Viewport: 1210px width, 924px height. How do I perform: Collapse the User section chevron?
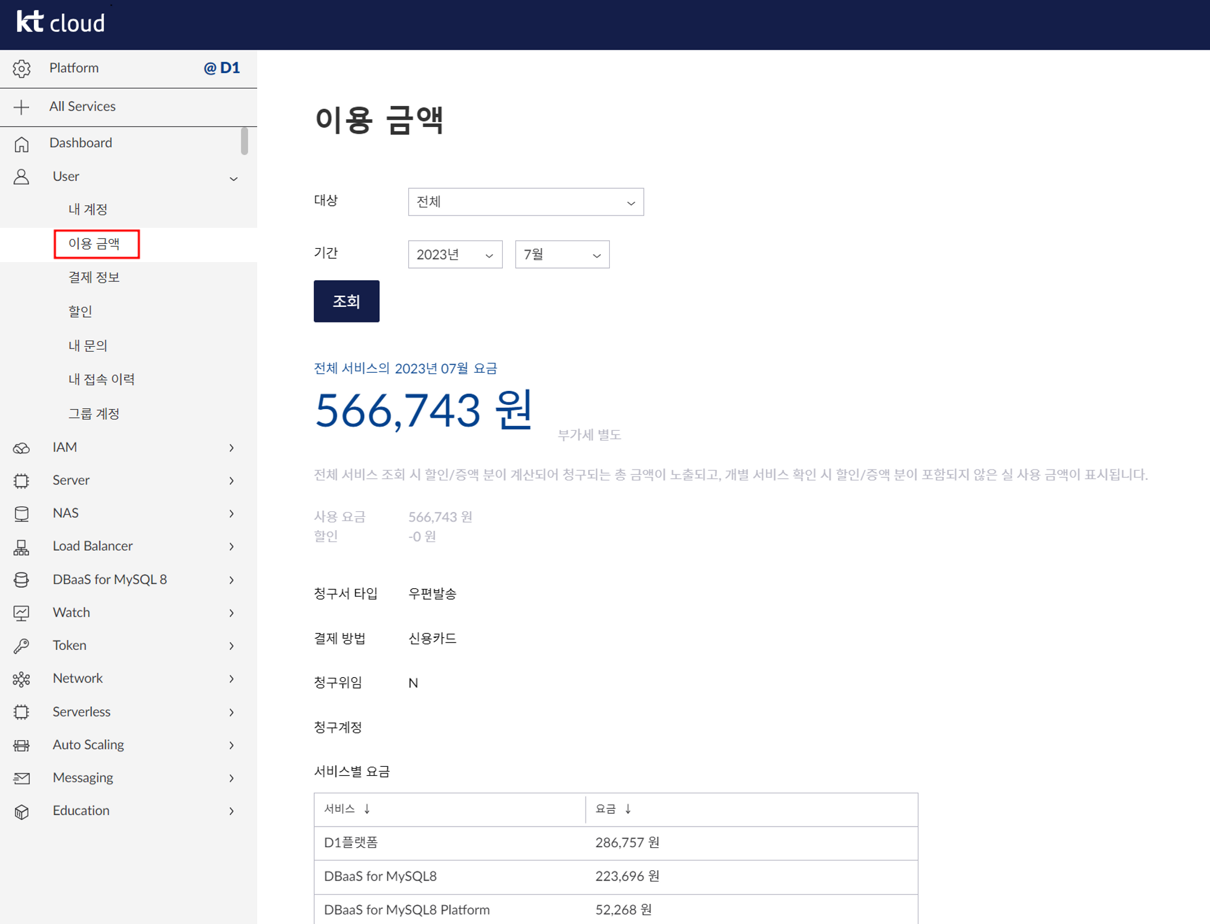[234, 178]
